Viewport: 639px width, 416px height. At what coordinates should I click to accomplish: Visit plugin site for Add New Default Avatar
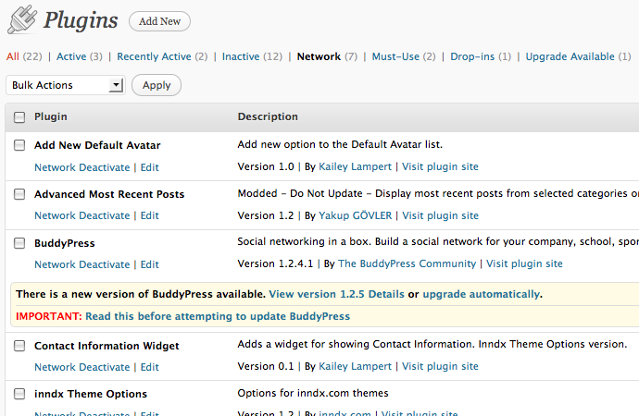[x=440, y=166]
